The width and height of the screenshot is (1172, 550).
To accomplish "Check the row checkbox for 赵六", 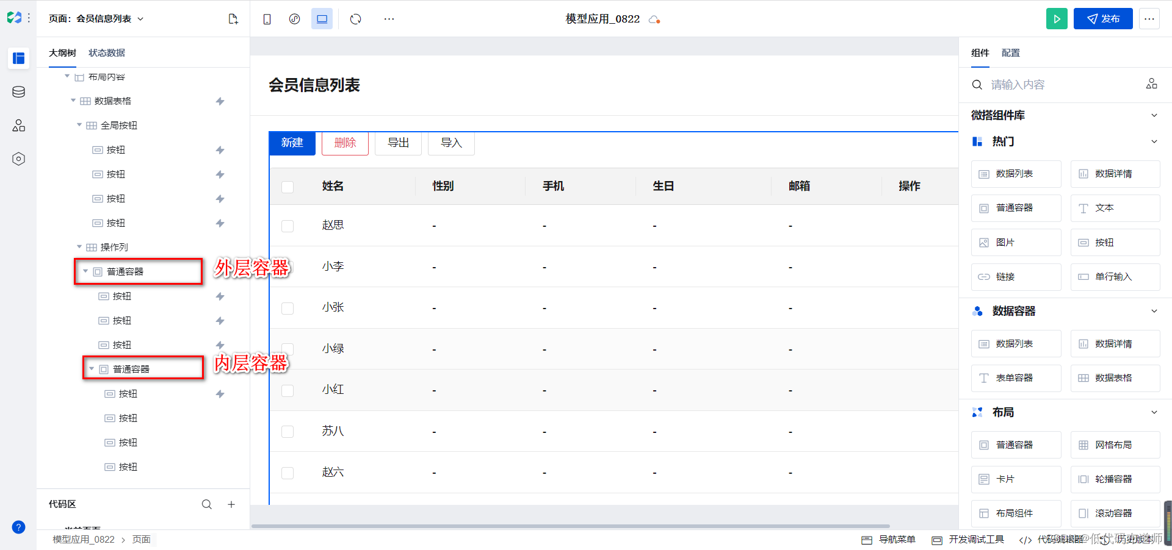I will point(288,473).
